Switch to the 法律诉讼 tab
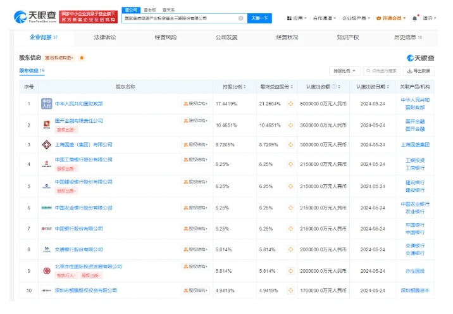This screenshot has height=314, width=453. (x=105, y=37)
